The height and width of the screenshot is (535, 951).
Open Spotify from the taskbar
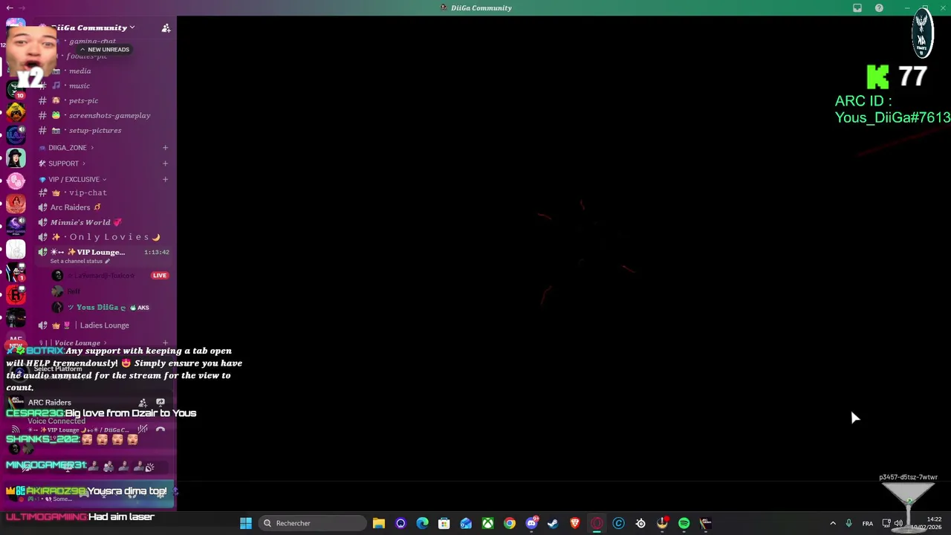pos(684,523)
